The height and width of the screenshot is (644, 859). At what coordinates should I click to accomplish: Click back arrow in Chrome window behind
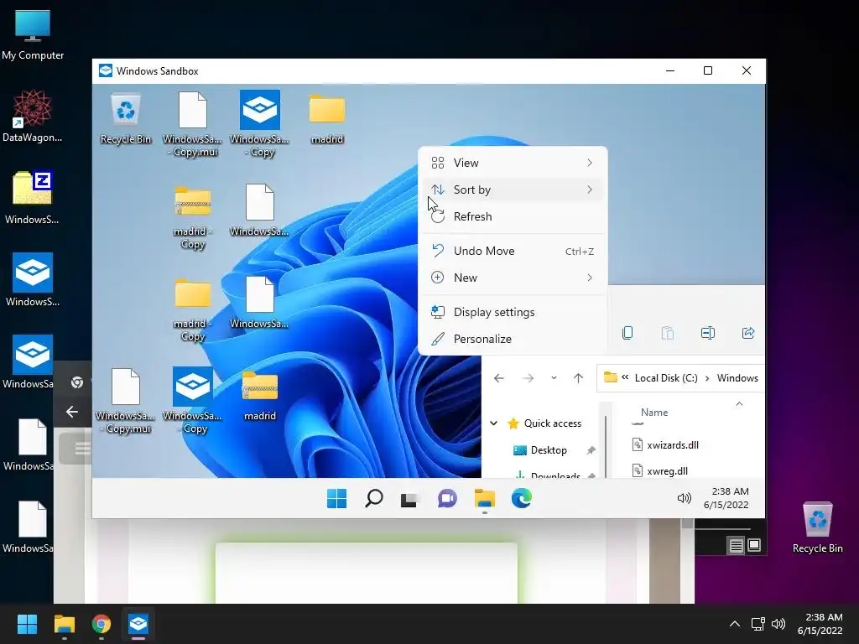(72, 412)
